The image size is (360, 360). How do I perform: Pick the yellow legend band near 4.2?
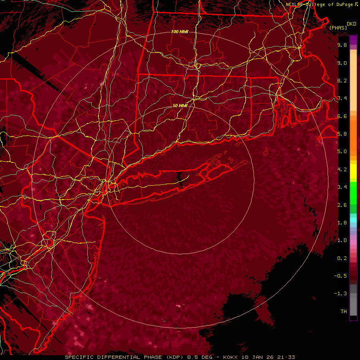(x=353, y=171)
